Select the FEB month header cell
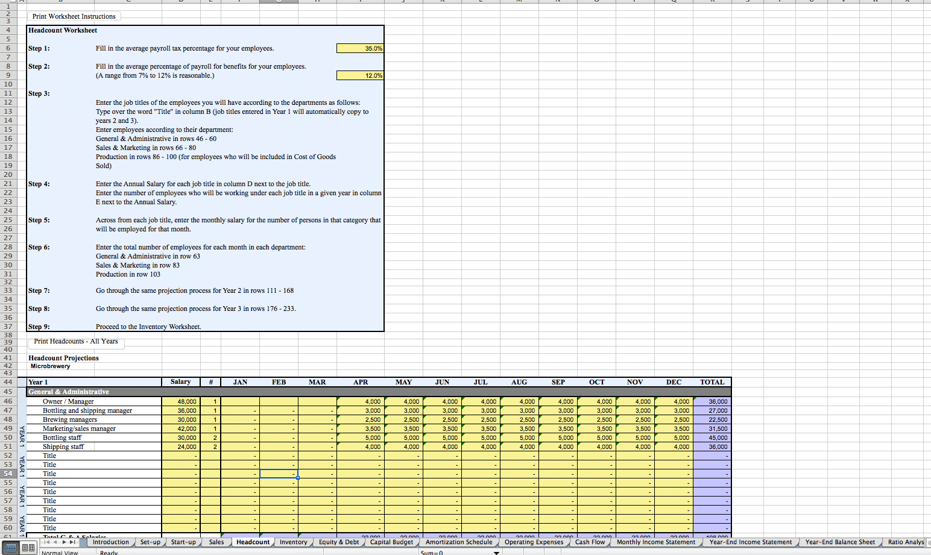 tap(279, 382)
